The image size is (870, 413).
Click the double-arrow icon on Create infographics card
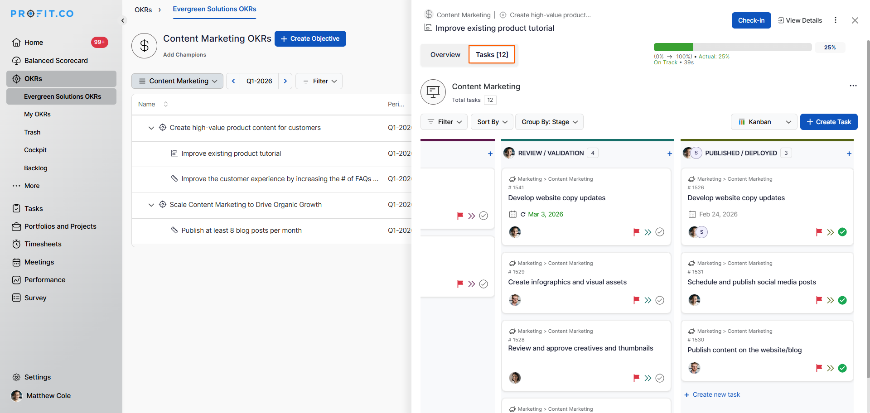click(648, 300)
